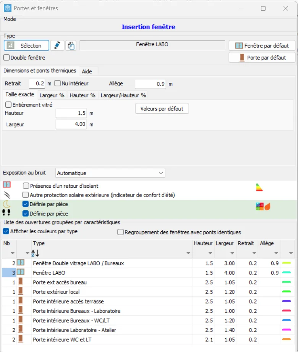Click Porte par défaut button

pyautogui.click(x=262, y=58)
